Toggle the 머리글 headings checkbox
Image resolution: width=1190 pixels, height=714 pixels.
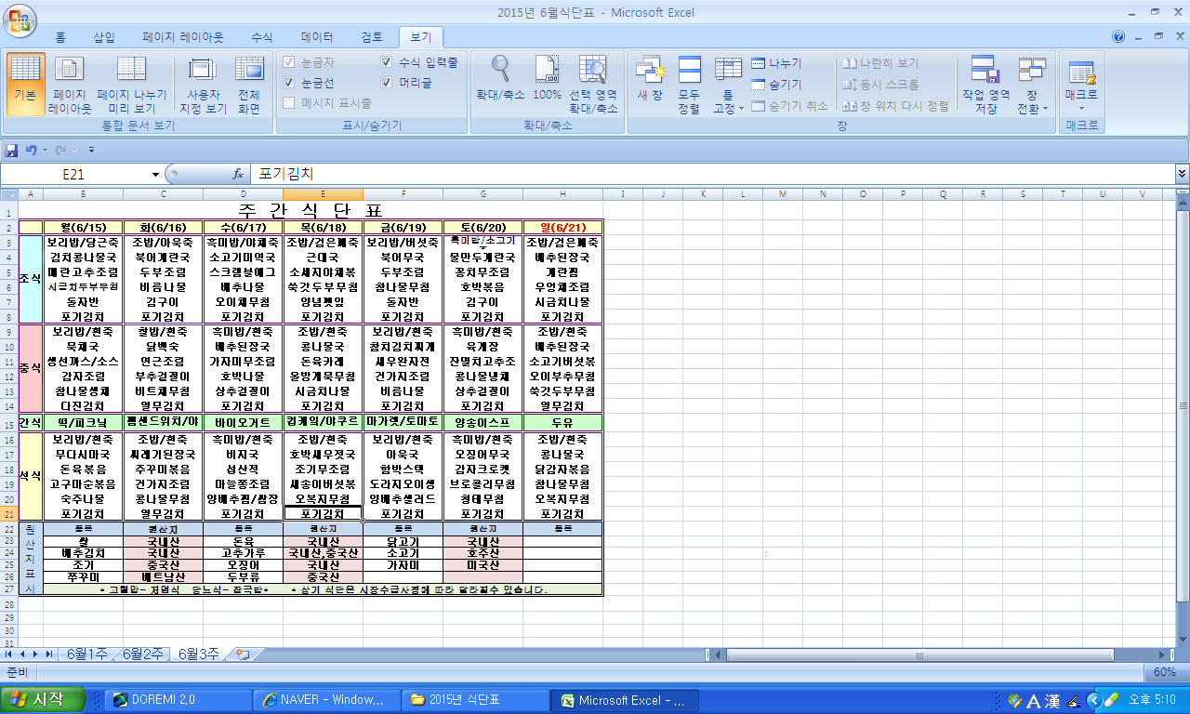[x=387, y=83]
